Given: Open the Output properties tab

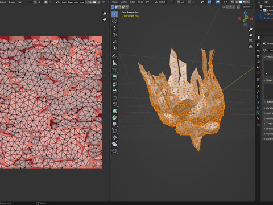Looking at the screenshot, I should click(x=258, y=56).
